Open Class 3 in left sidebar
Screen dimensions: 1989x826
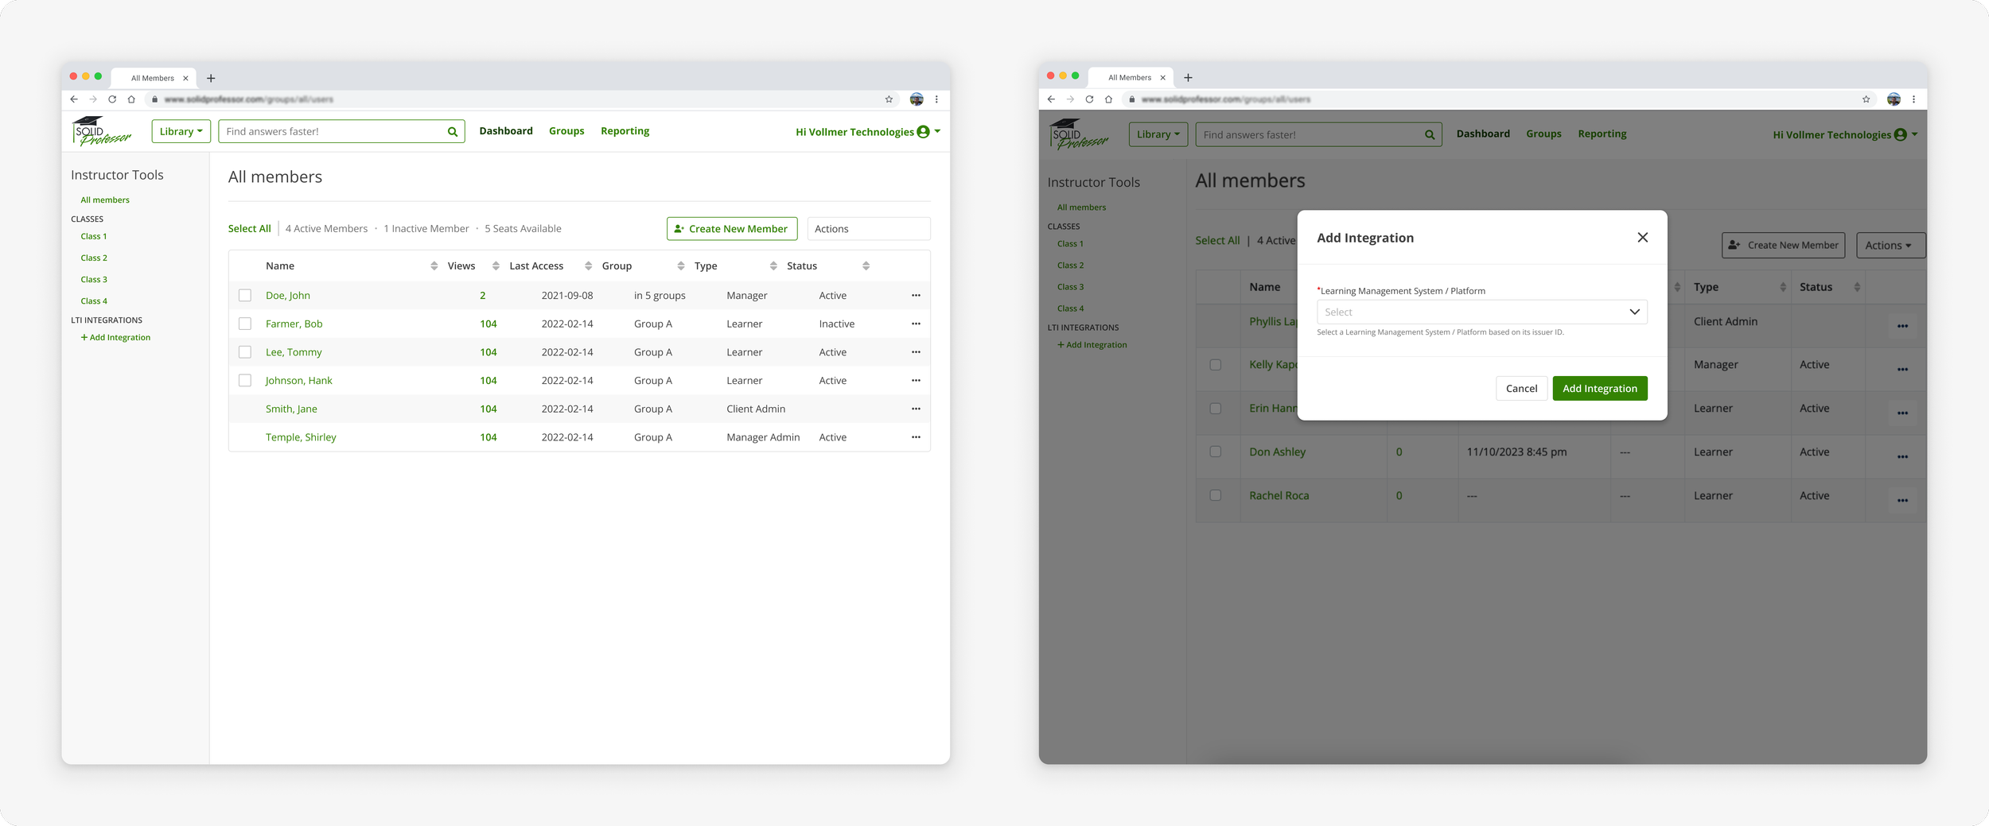tap(94, 280)
